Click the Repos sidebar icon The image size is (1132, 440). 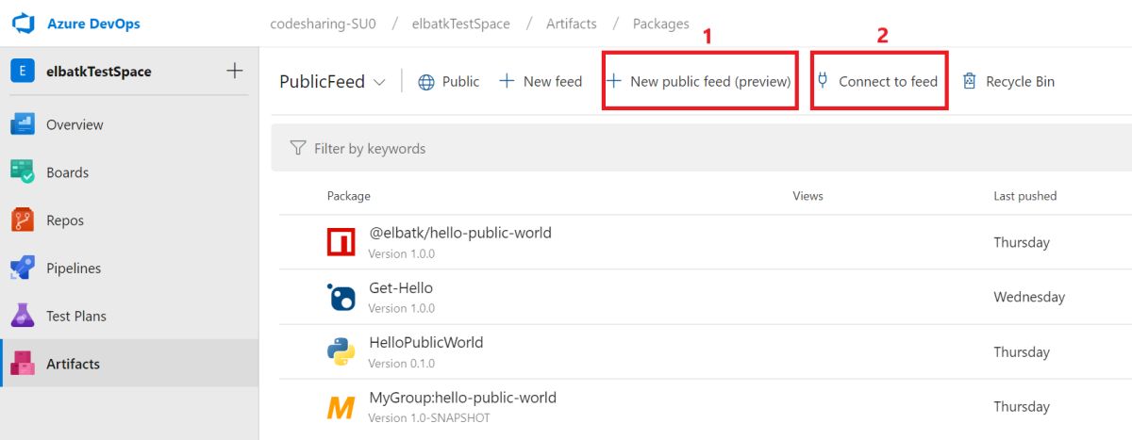[x=22, y=220]
